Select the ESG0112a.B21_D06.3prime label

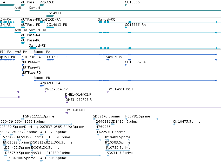point(51,142)
